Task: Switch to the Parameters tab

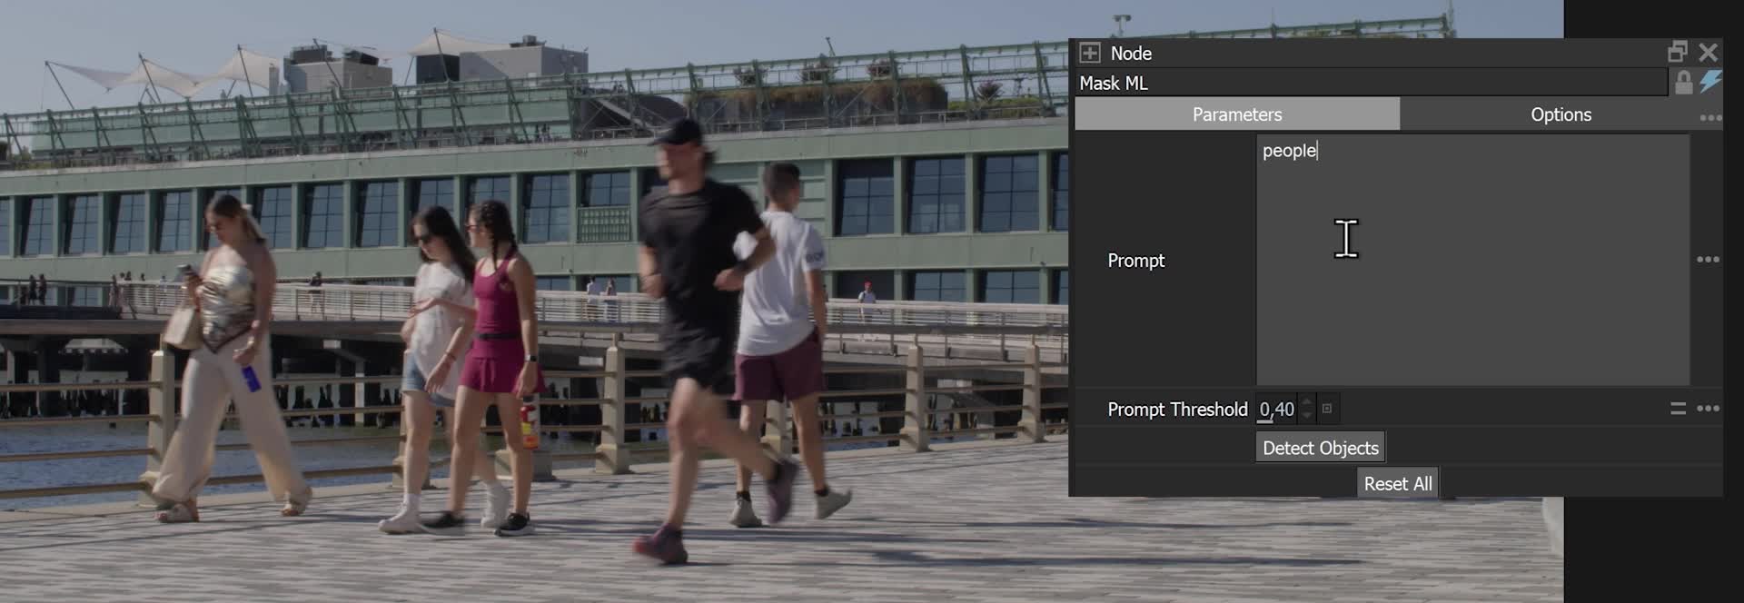Action: pos(1236,114)
